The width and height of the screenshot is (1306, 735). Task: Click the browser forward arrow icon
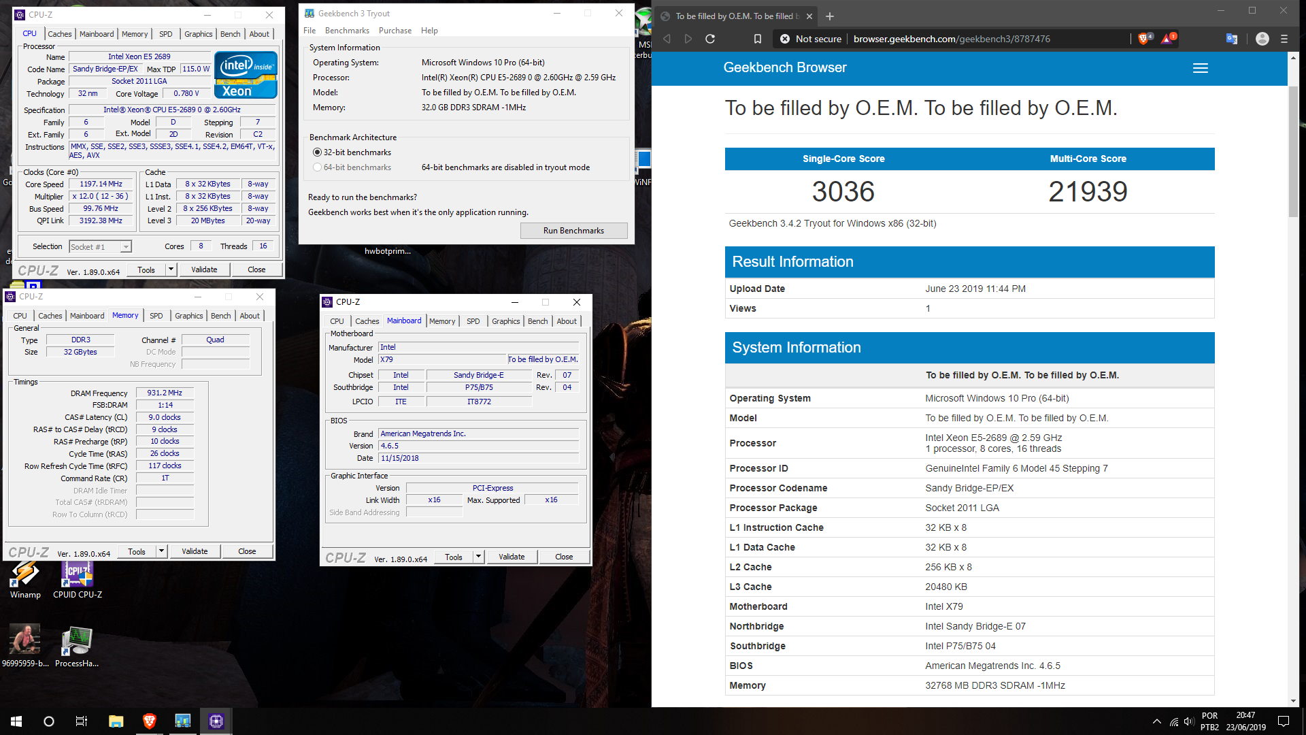coord(688,39)
